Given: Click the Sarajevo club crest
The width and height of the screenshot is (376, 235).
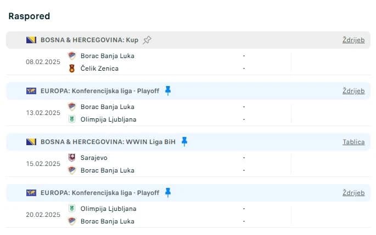Looking at the screenshot, I should [x=72, y=157].
